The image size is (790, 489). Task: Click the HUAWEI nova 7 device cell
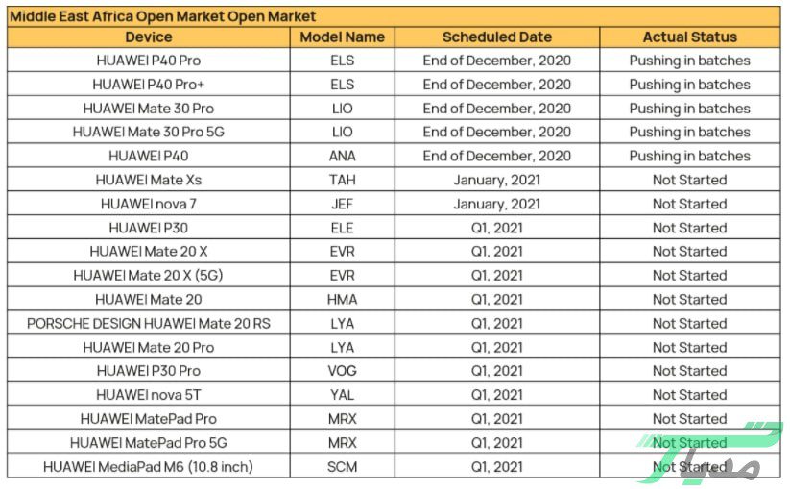[x=149, y=204]
